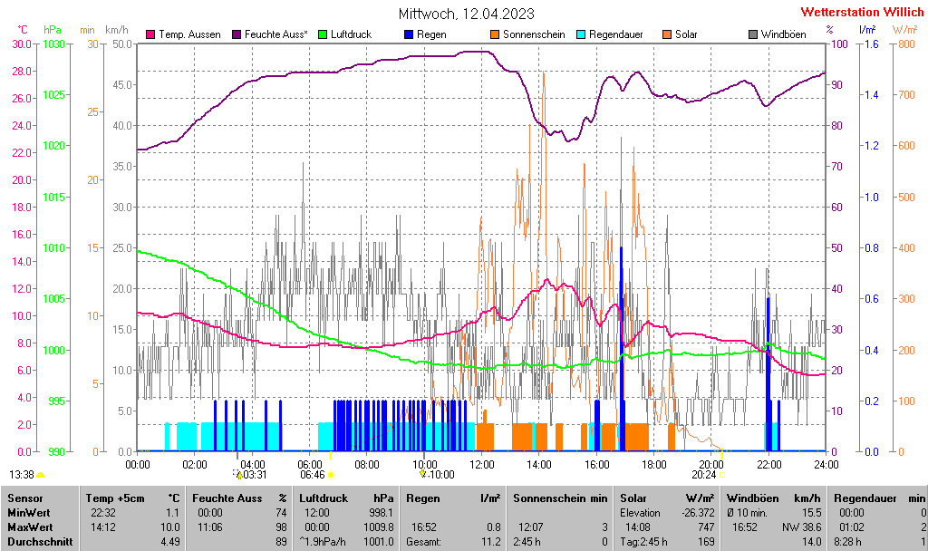928x551 pixels.
Task: Click the 'Regen' legend label
Action: point(431,34)
